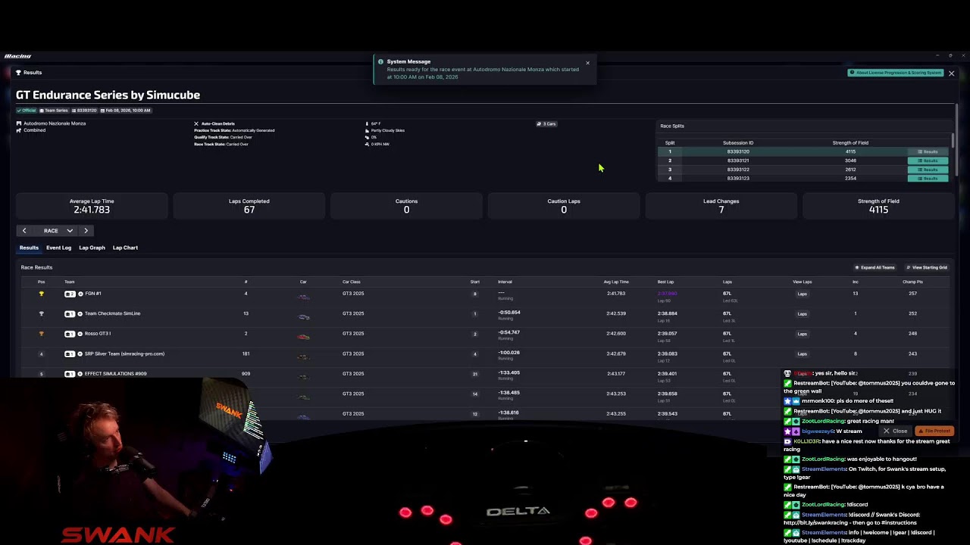This screenshot has height=545, width=970.
Task: Click the Team Series badge
Action: pyautogui.click(x=56, y=111)
